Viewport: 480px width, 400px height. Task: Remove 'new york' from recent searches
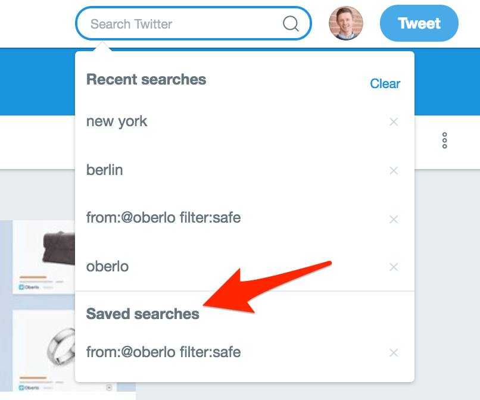pos(393,122)
